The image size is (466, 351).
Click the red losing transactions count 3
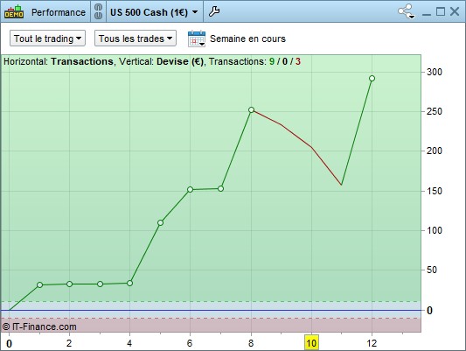coord(298,61)
